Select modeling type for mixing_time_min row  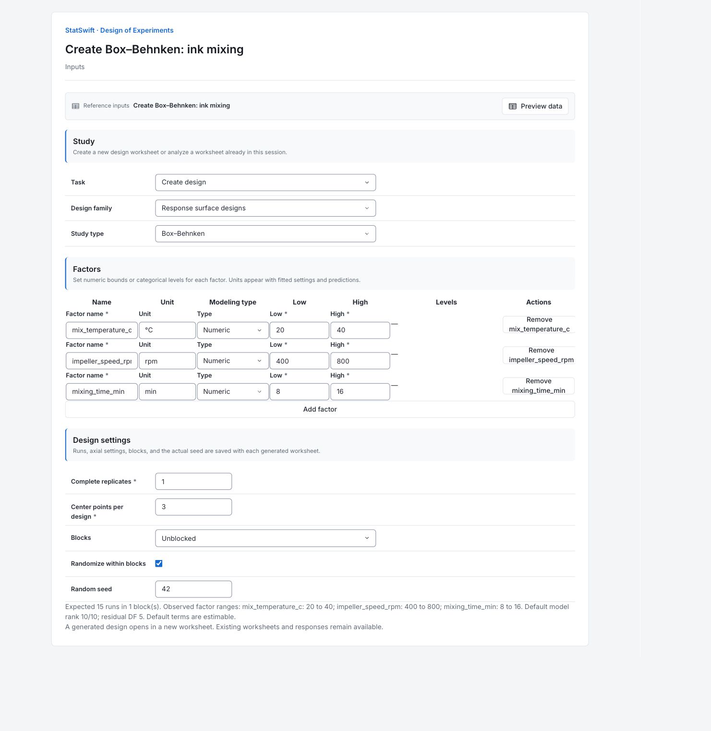(233, 392)
